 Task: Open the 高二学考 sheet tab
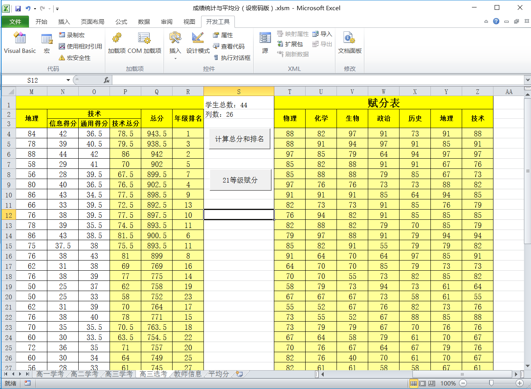[x=85, y=374]
